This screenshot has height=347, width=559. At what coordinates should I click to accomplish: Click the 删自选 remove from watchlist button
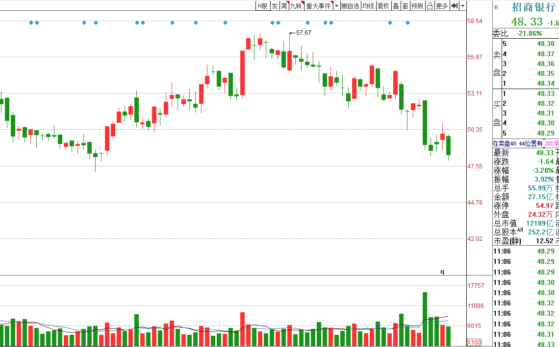tap(350, 6)
